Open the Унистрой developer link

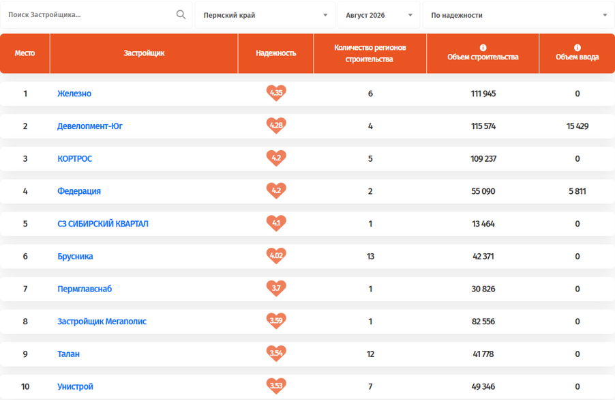(x=75, y=386)
